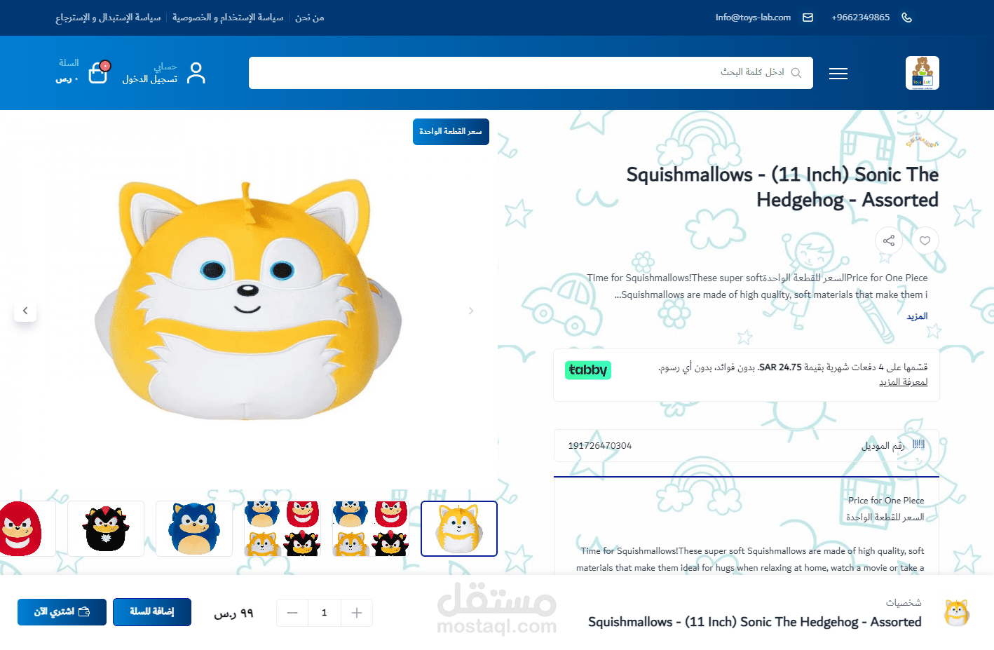Focus the search keyword field
The image size is (994, 650).
point(531,73)
